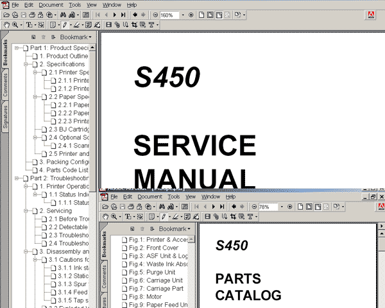The height and width of the screenshot is (308, 385).
Task: Open the 160% zoom level dropdown
Action: (x=182, y=14)
